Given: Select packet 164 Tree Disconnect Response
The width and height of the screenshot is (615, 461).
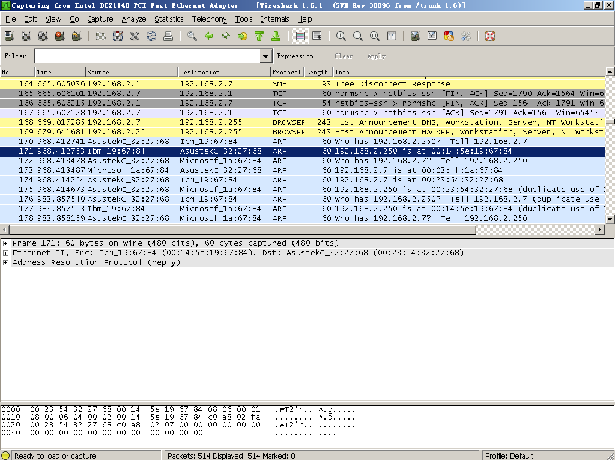Looking at the screenshot, I should tap(302, 84).
